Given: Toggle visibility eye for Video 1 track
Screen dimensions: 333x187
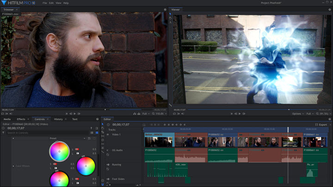Looking at the screenshot, I should [108, 135].
